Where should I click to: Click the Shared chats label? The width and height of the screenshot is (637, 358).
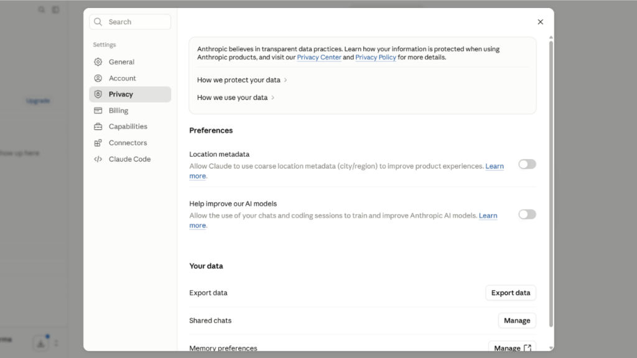[210, 320]
